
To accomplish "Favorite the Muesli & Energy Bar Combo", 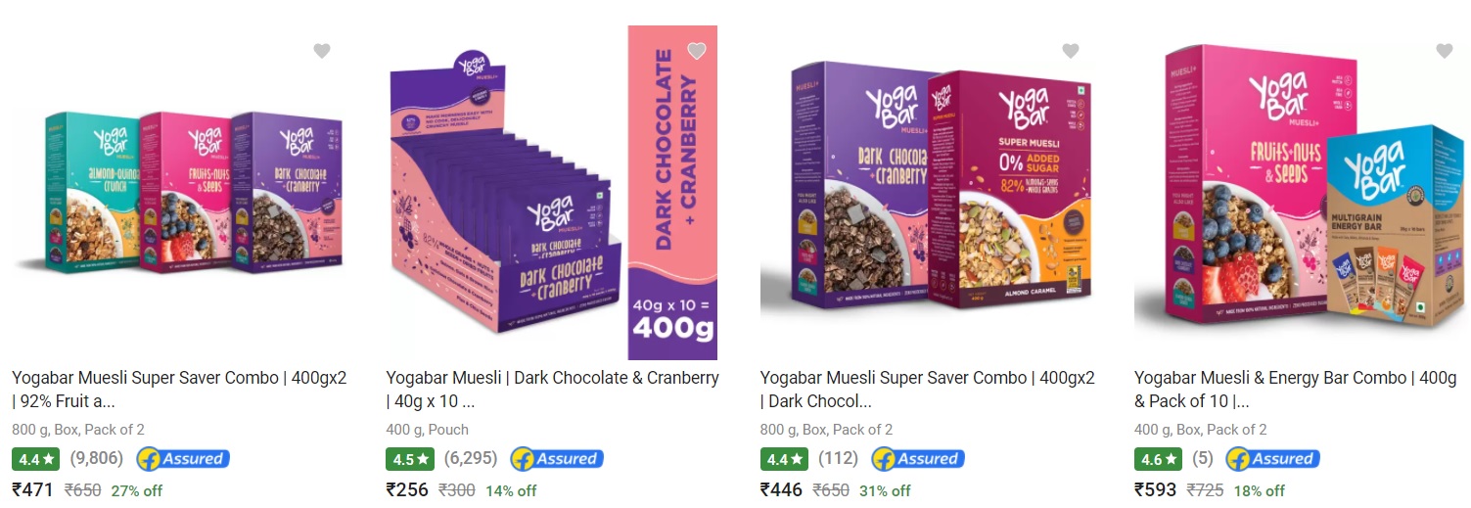I will coord(1444,51).
